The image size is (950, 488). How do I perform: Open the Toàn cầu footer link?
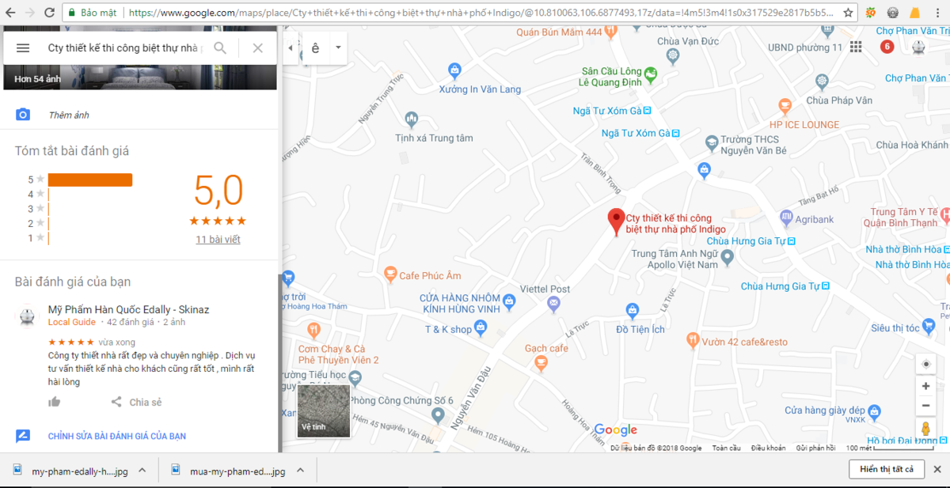(726, 448)
